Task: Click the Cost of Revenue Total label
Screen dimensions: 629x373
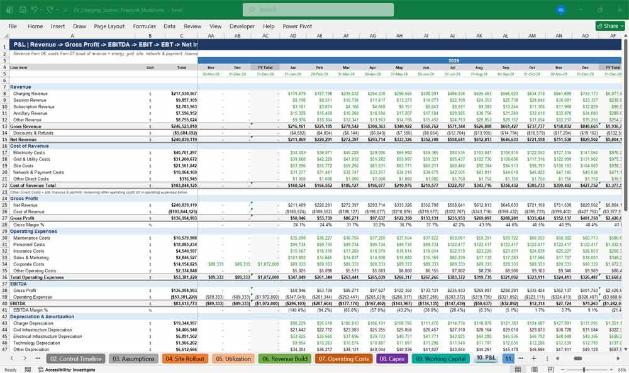Action: pos(33,186)
